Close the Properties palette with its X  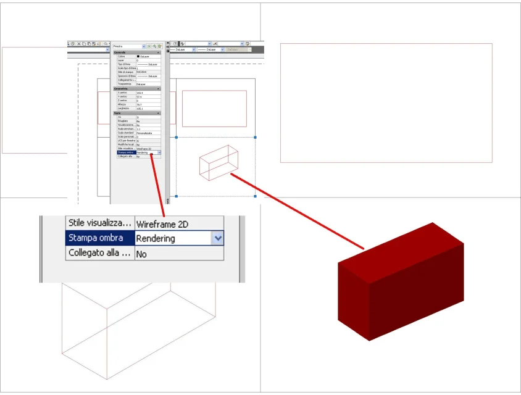click(168, 43)
